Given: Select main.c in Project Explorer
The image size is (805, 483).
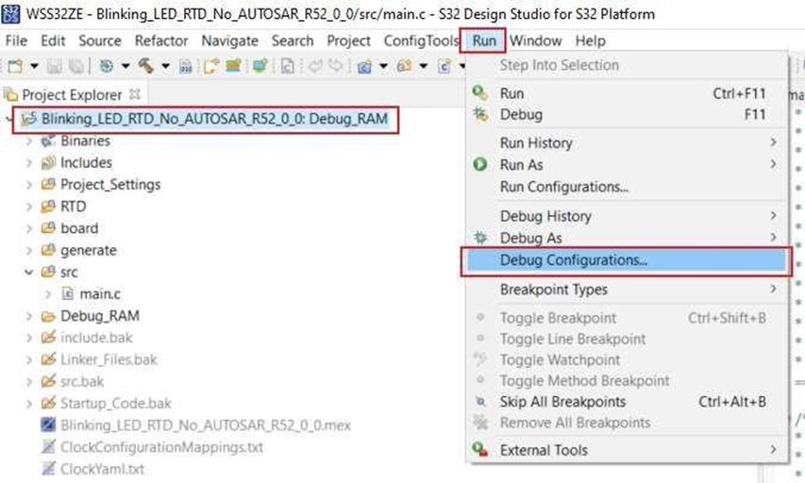Looking at the screenshot, I should pos(100,294).
